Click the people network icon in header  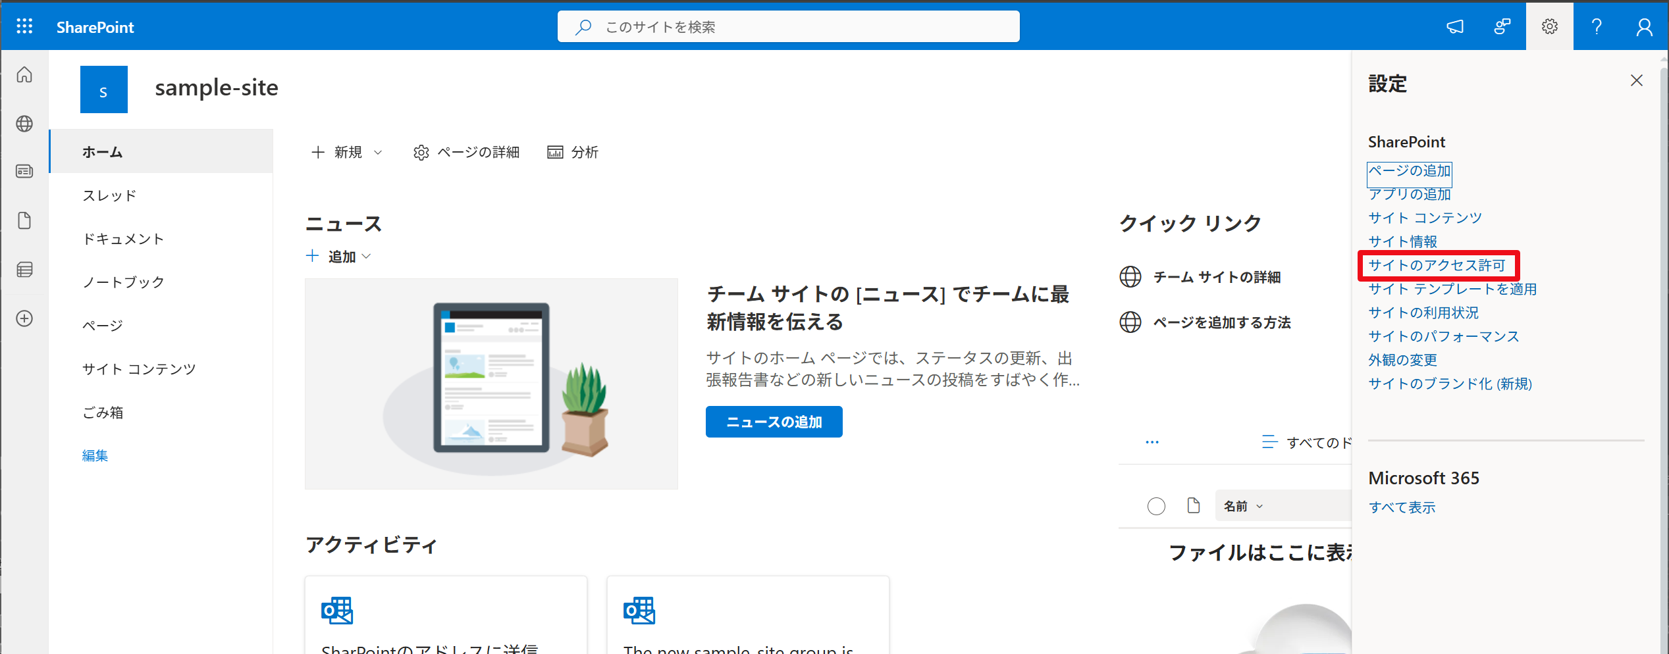coord(1502,26)
